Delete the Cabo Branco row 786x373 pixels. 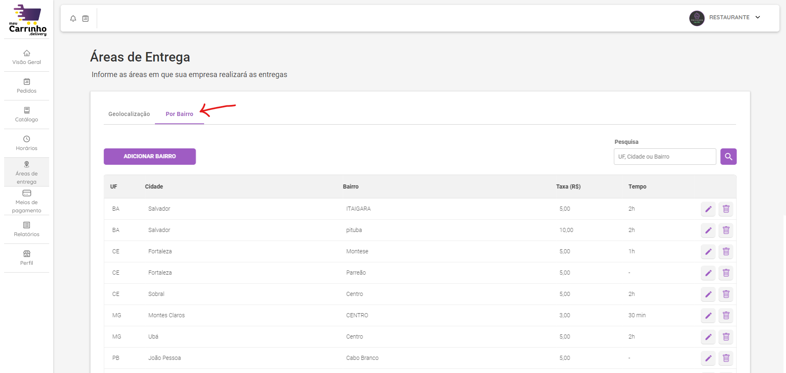pos(726,358)
